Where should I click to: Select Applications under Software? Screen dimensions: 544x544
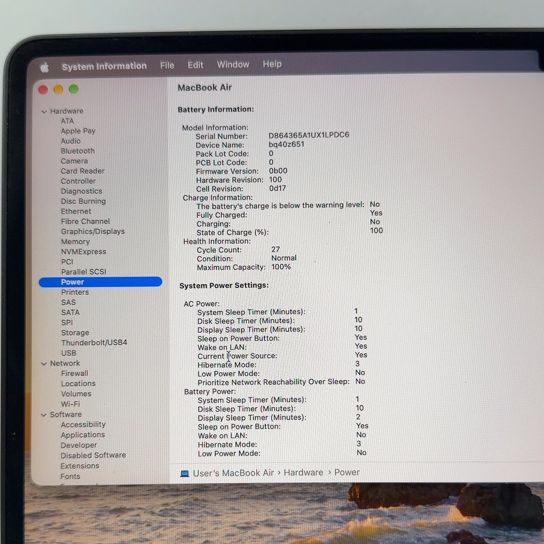83,435
